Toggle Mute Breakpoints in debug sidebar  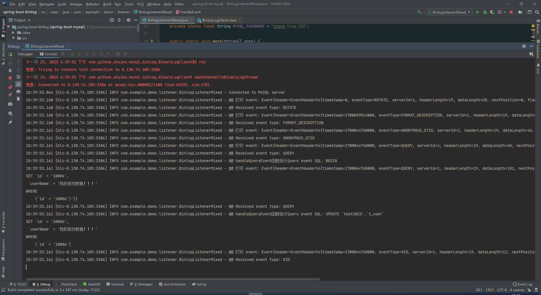[x=10, y=95]
